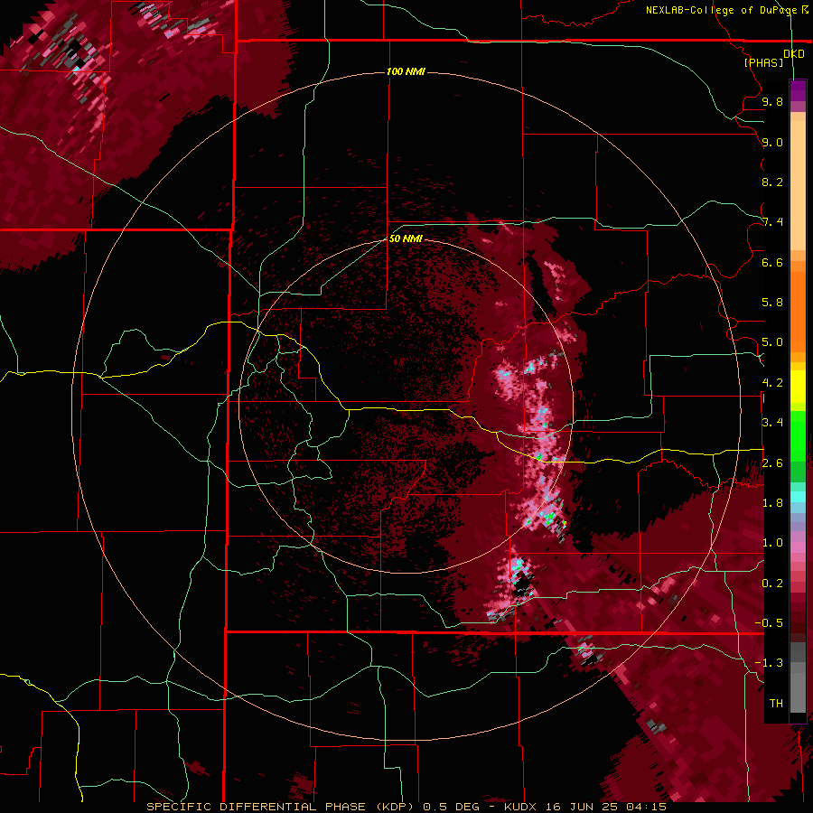Click the -1.3 scale value

click(770, 663)
